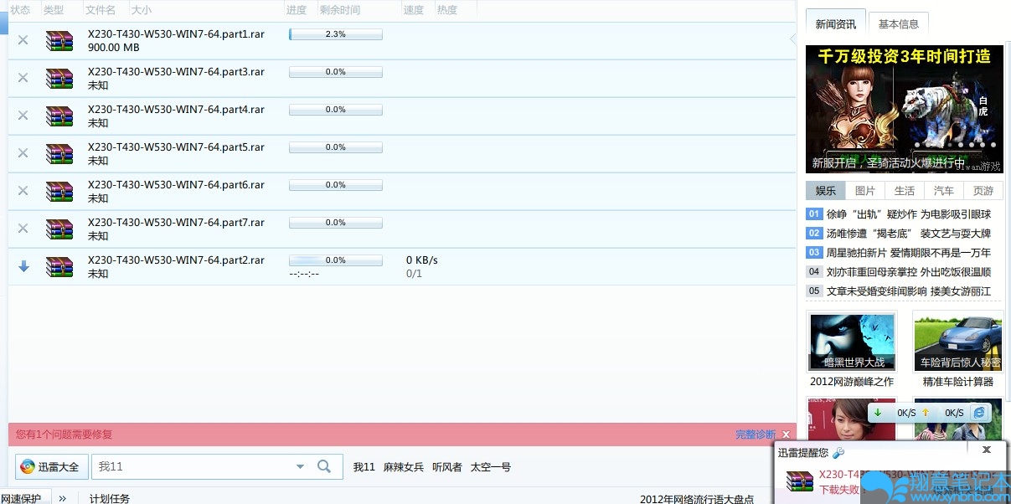The height and width of the screenshot is (504, 1011).
Task: Click the progress bar of part3.rar
Action: click(x=336, y=72)
